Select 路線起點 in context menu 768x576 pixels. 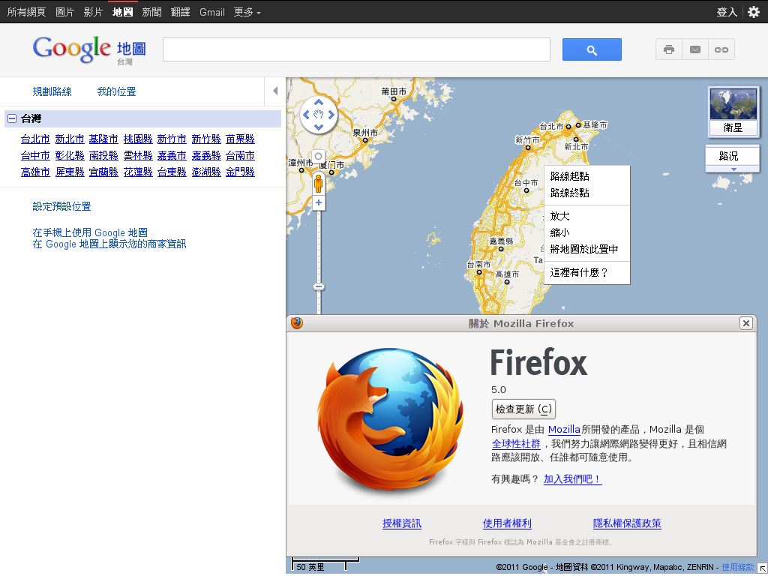pos(570,176)
